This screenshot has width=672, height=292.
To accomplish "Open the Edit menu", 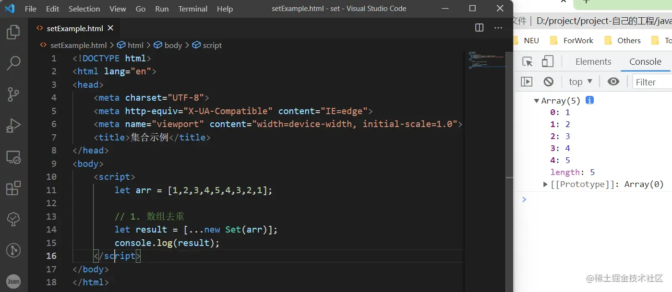I will [53, 9].
